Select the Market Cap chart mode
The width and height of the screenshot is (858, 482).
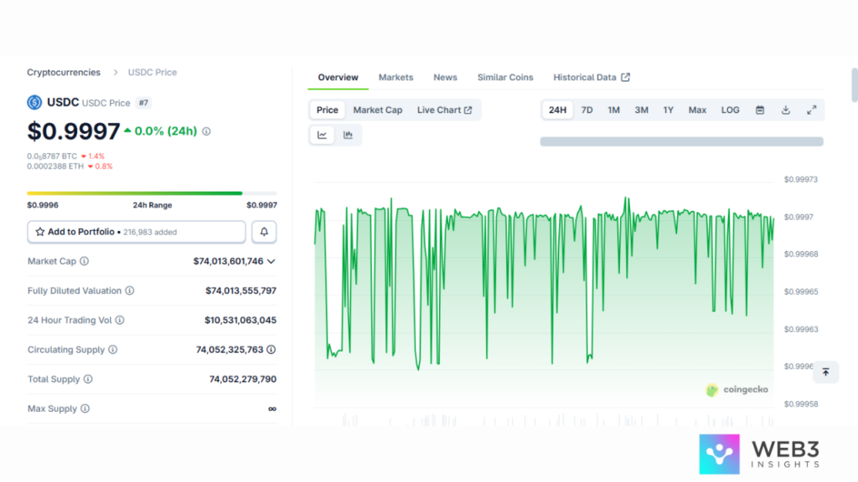[378, 110]
